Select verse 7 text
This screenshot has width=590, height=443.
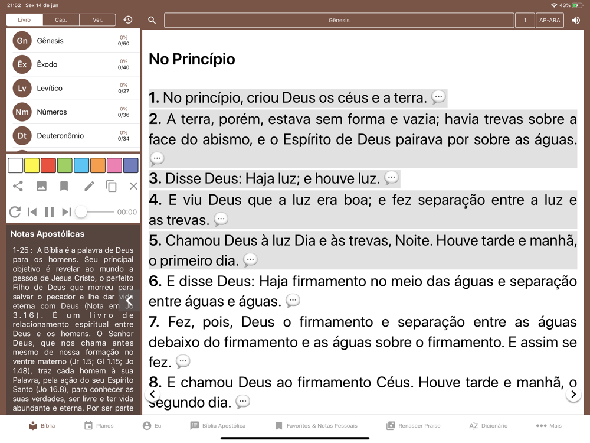click(x=363, y=341)
